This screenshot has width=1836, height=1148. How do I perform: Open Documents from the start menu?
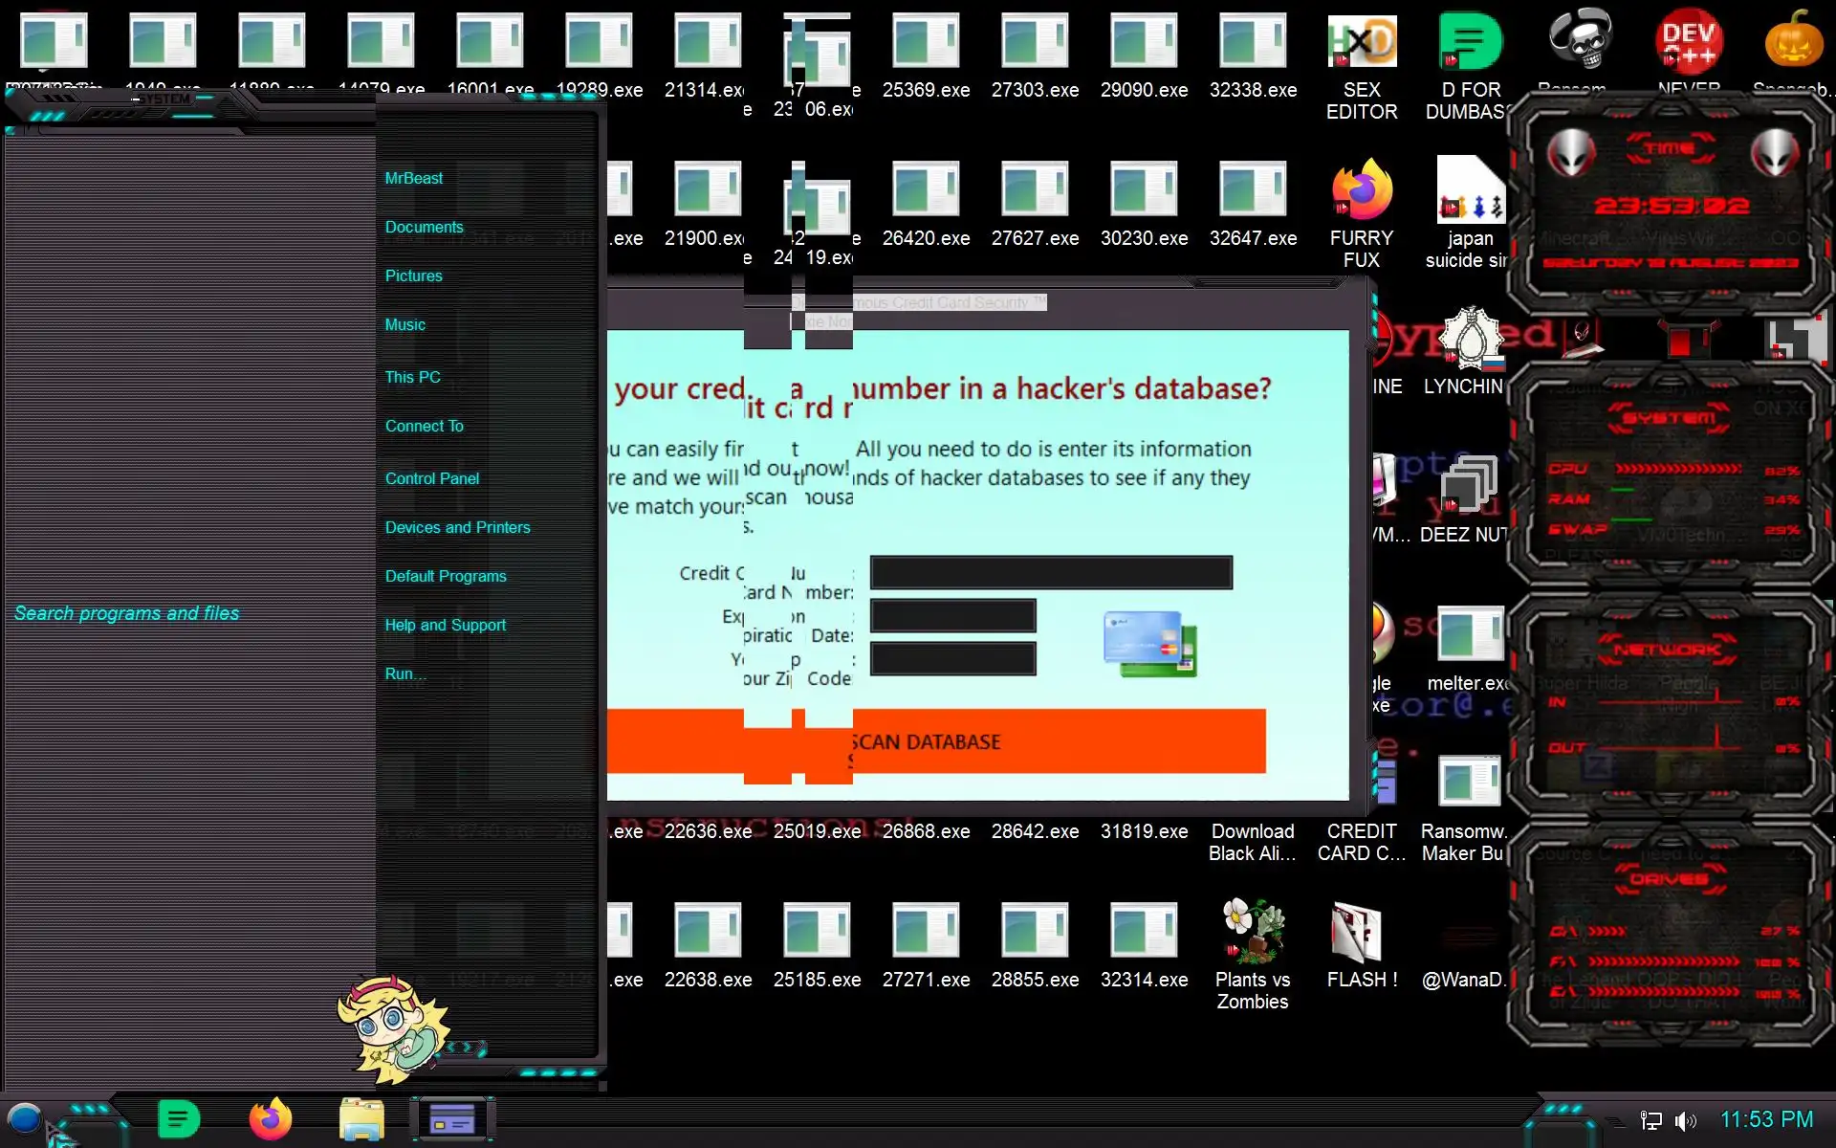click(424, 227)
